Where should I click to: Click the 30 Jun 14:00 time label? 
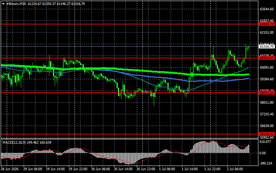tap(123, 169)
